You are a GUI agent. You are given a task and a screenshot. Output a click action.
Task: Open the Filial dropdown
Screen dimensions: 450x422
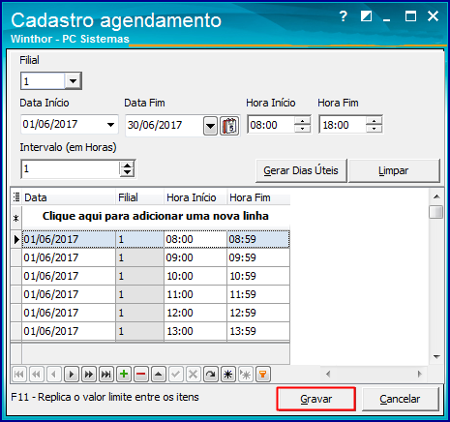point(73,80)
